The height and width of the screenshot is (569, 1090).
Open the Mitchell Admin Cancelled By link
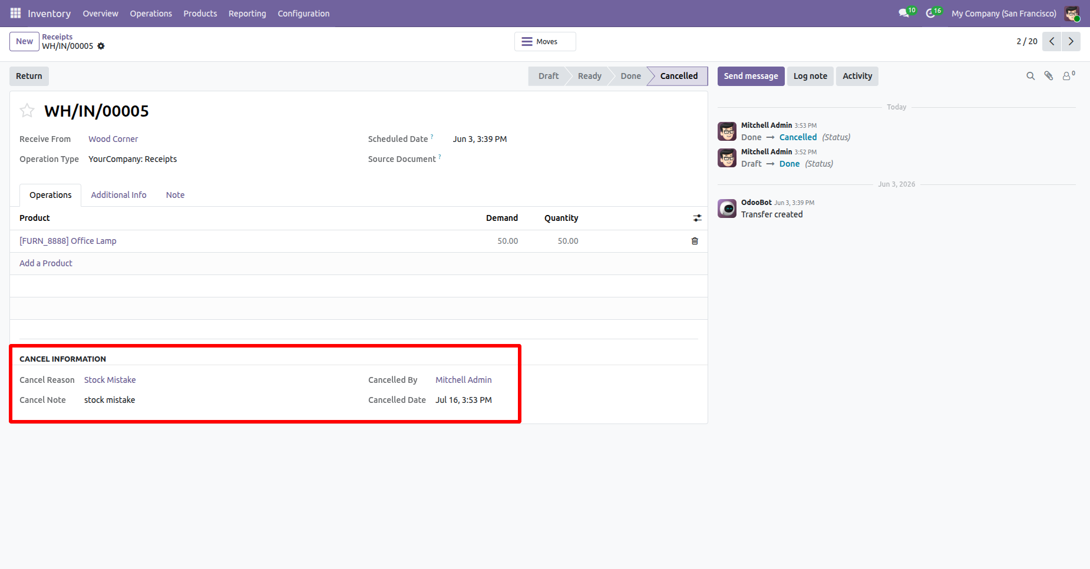[x=464, y=380]
